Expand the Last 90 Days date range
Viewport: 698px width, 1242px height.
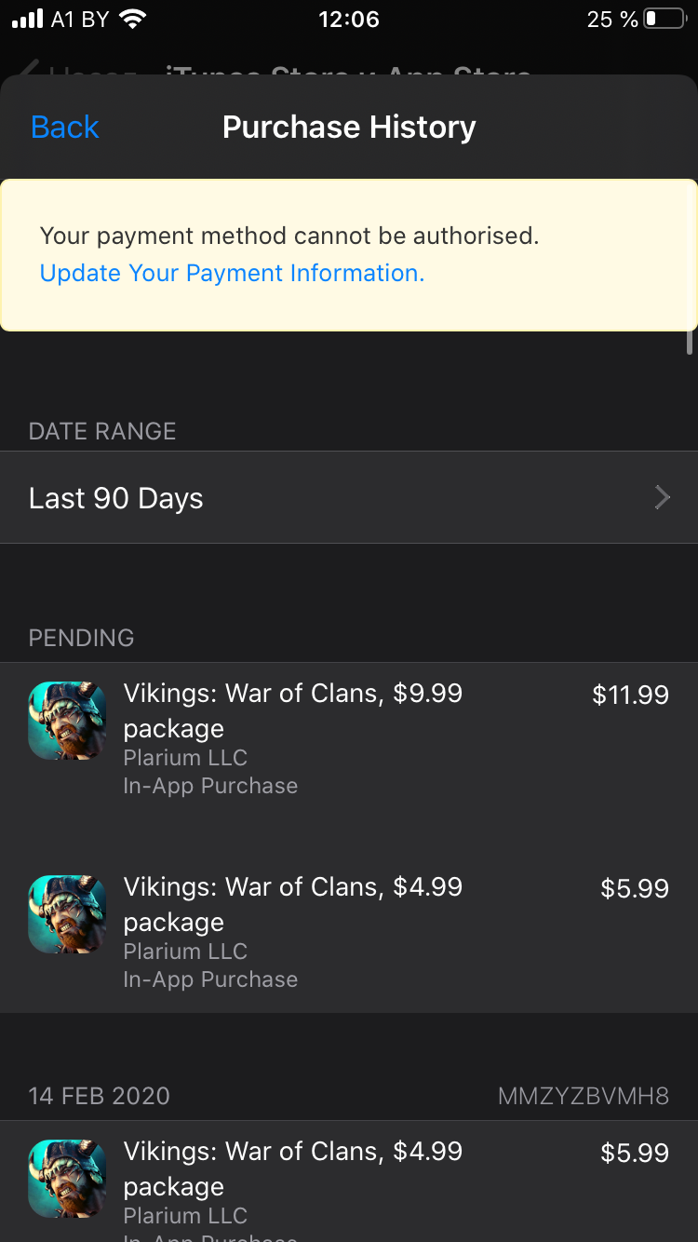point(116,498)
